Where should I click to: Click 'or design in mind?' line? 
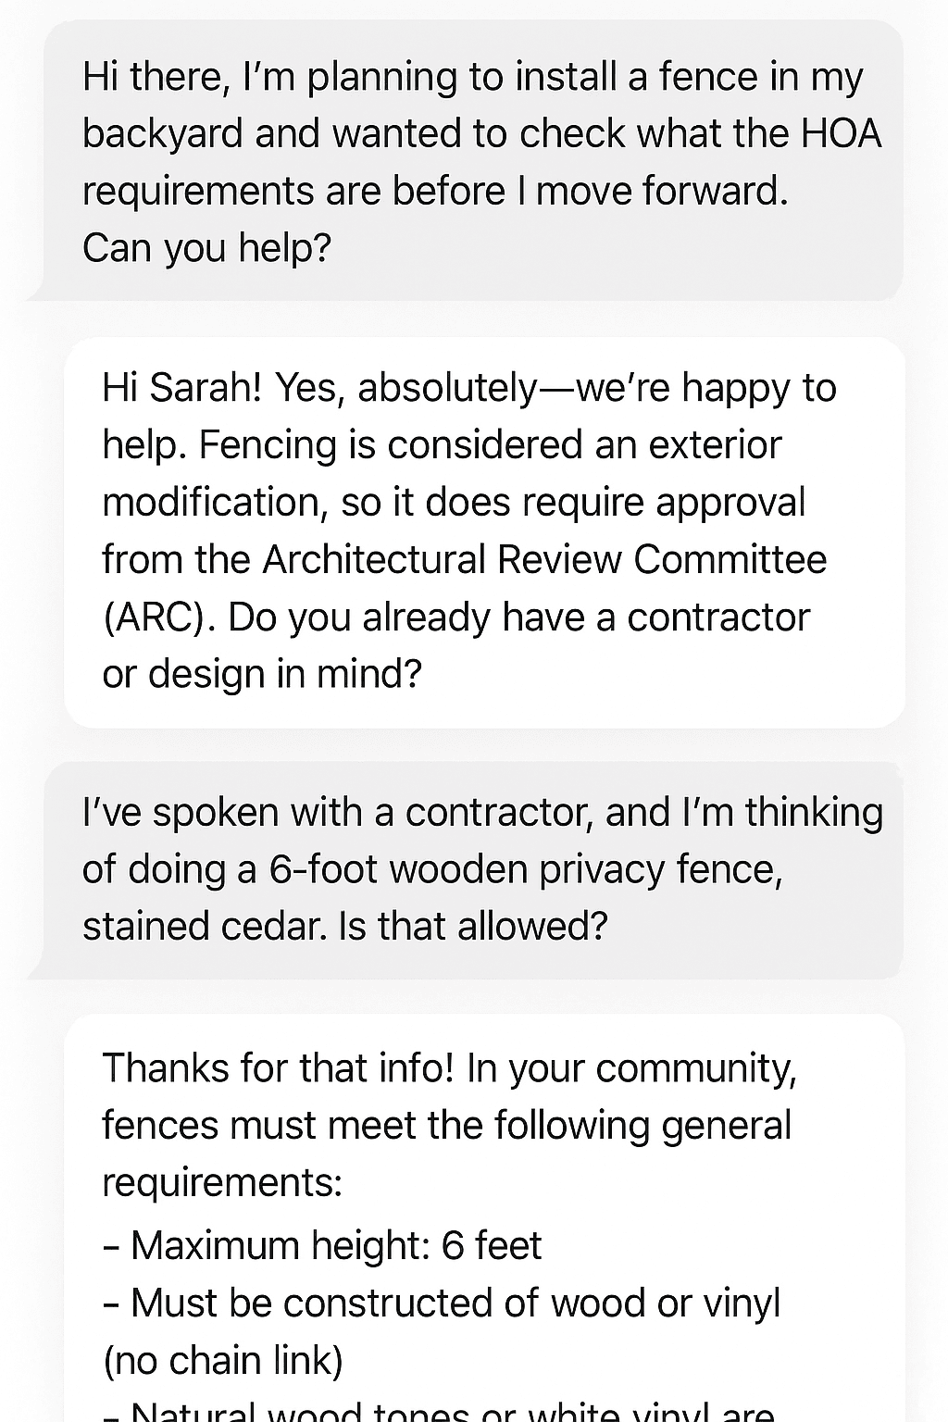click(262, 674)
